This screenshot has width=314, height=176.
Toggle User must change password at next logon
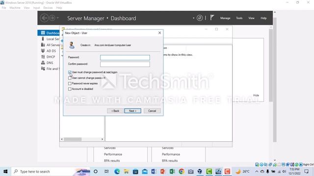(x=70, y=72)
